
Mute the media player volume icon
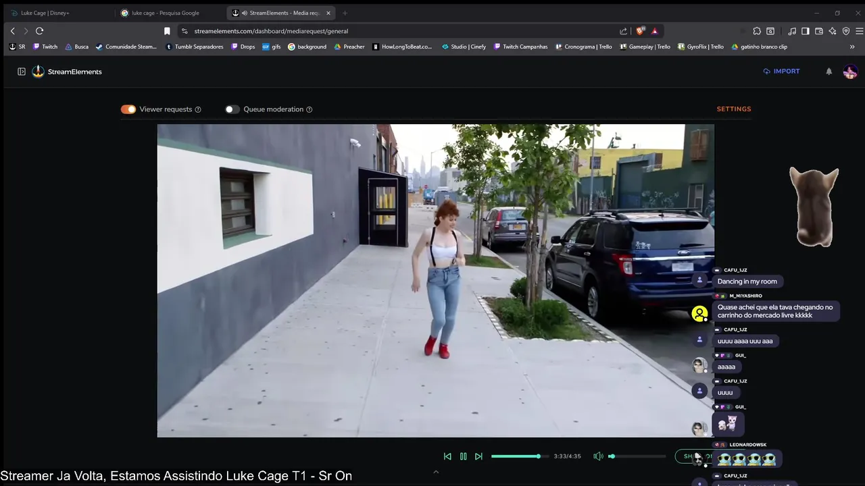click(x=598, y=456)
